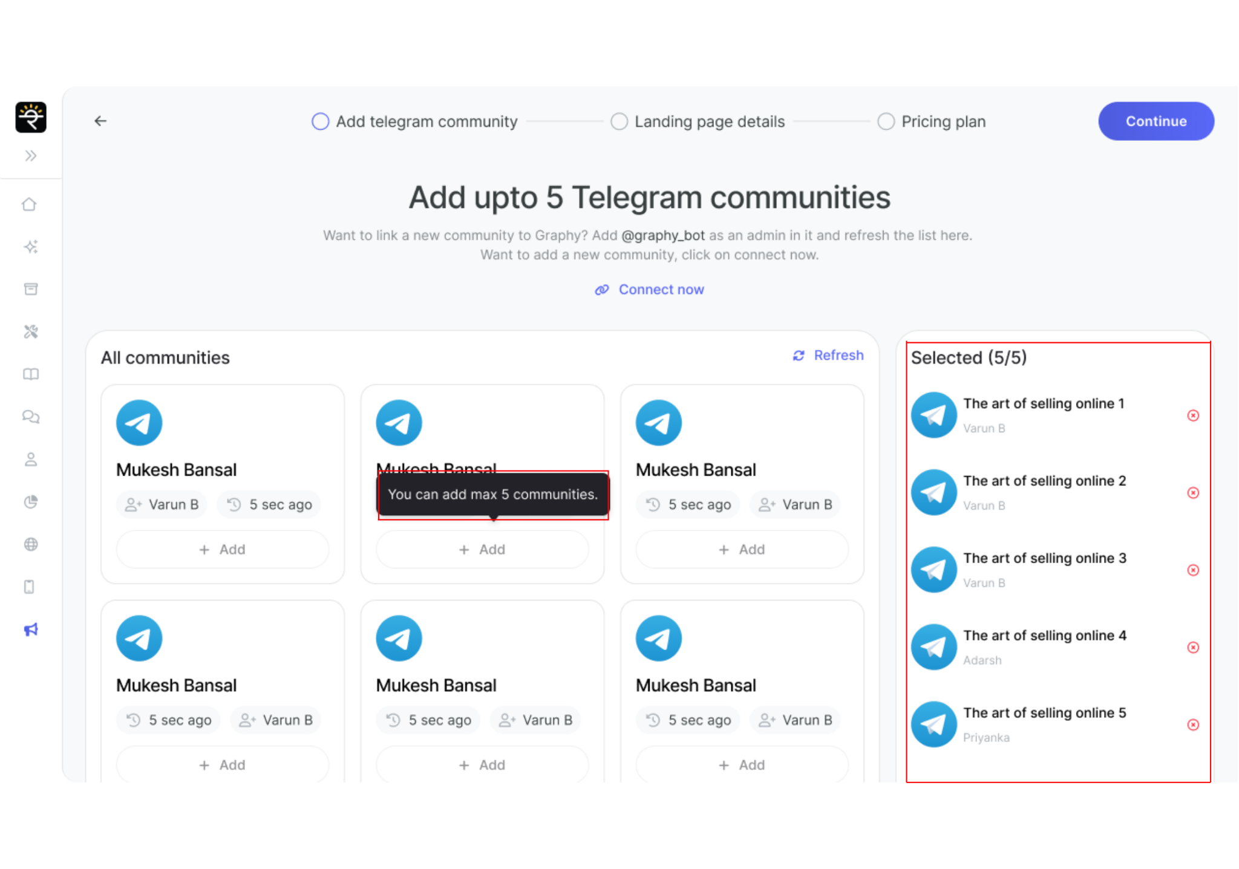The image size is (1239, 869).
Task: Open the chat bubbles icon in the sidebar
Action: [x=31, y=417]
